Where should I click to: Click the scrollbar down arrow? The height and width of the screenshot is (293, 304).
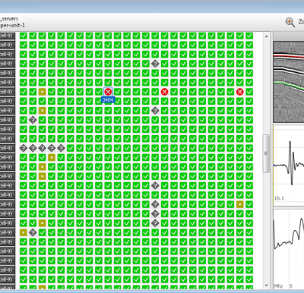tap(266, 285)
